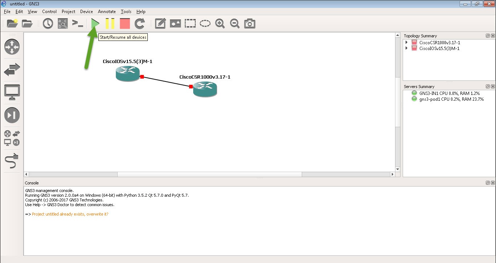Image resolution: width=496 pixels, height=263 pixels.
Task: Open the Annotate menu
Action: [107, 12]
